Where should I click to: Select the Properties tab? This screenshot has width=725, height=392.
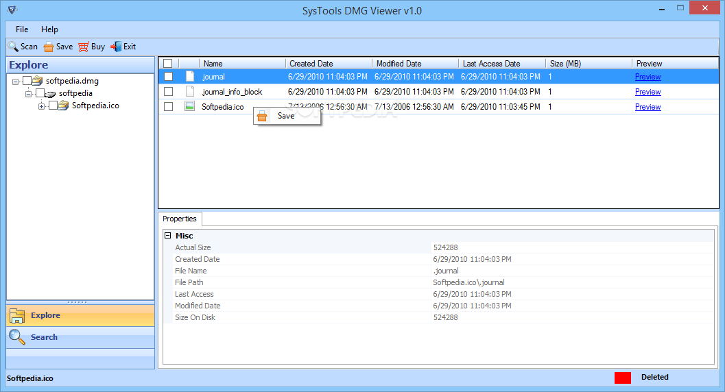point(180,219)
